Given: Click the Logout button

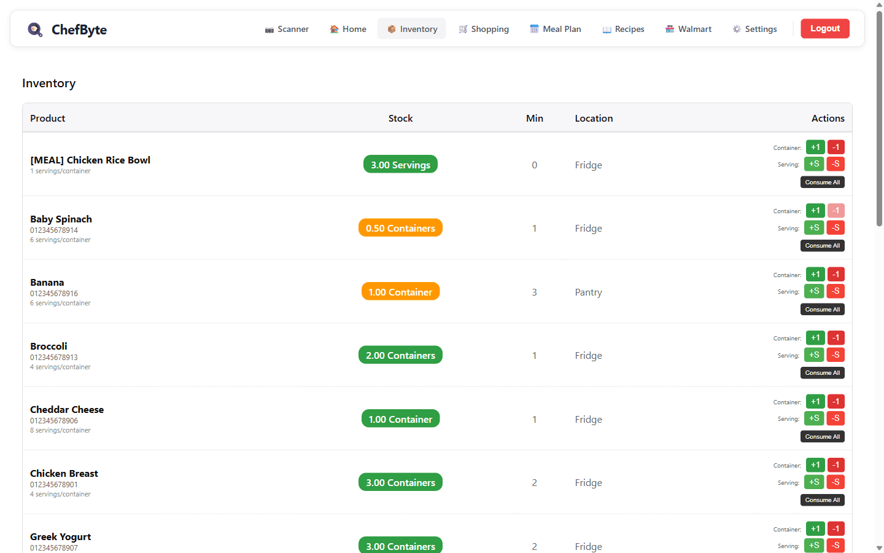Looking at the screenshot, I should coord(825,28).
